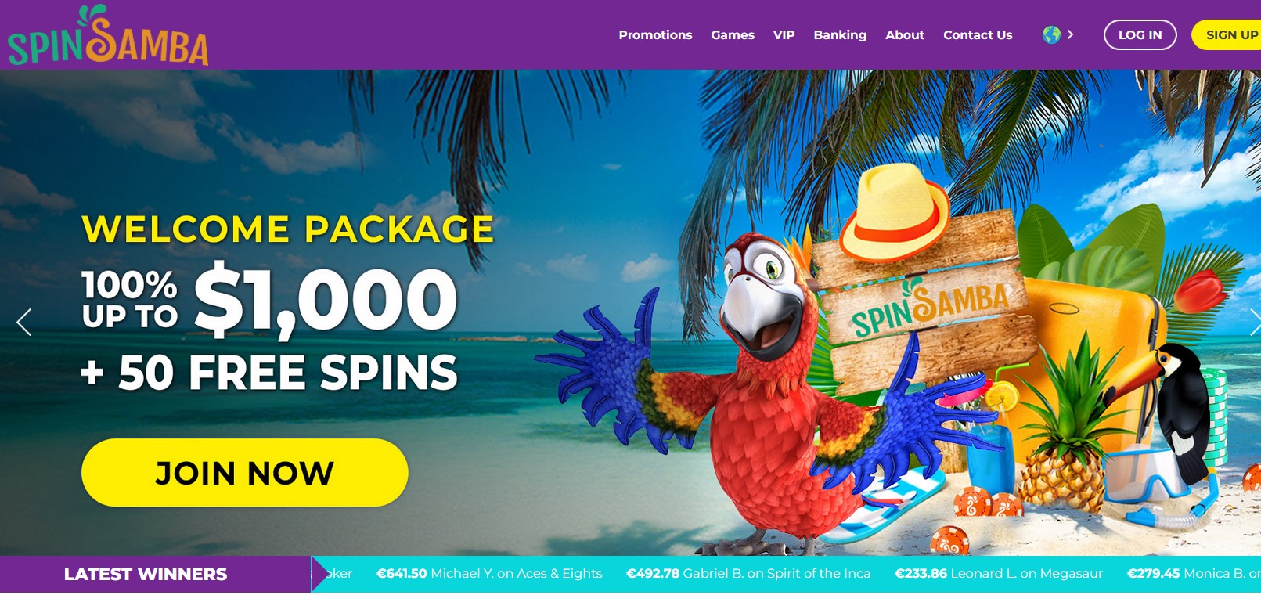Image resolution: width=1261 pixels, height=613 pixels.
Task: Click the Welcome Package $1,000 banner text
Action: (288, 303)
